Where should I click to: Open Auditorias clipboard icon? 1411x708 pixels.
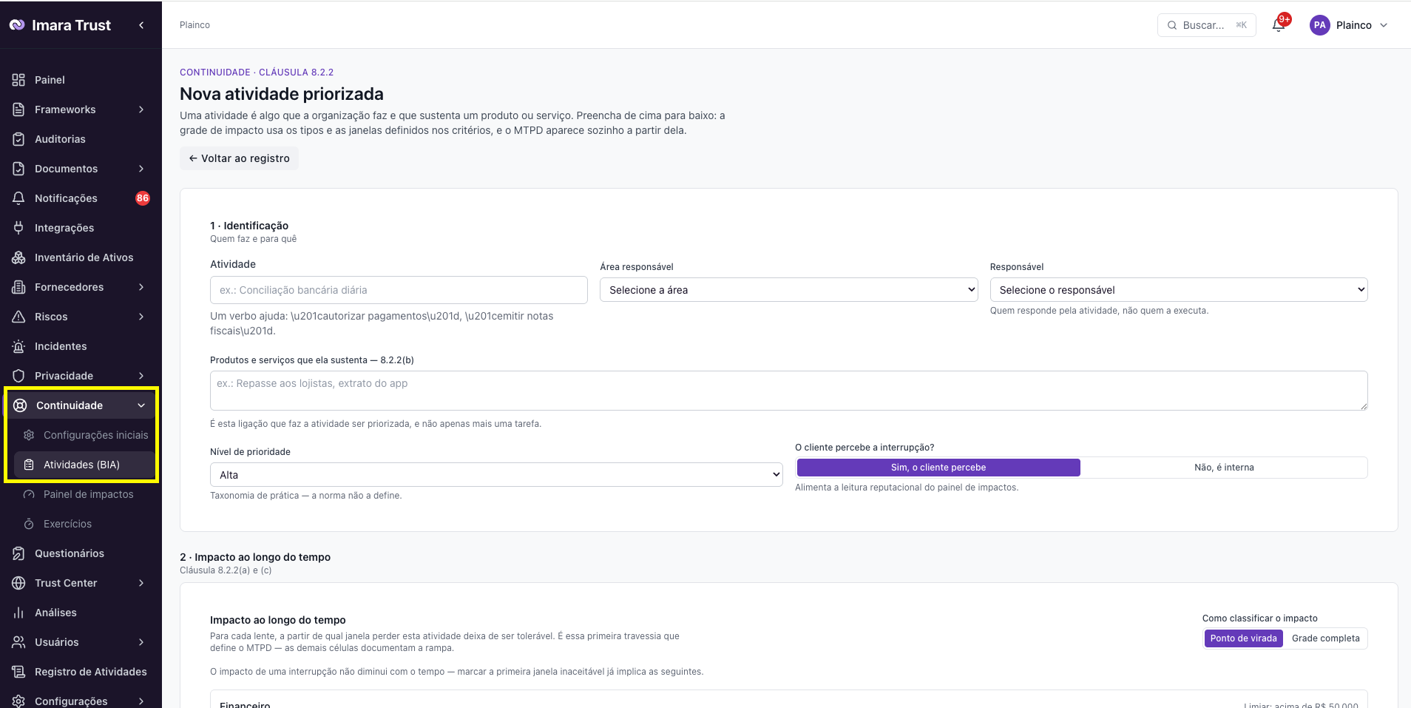(x=18, y=139)
